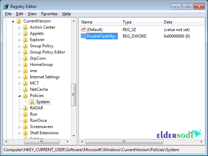Expand the Group Policy key
This screenshot has height=156, width=208.
pyautogui.click(x=19, y=46)
